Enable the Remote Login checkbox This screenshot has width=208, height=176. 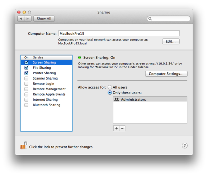pyautogui.click(x=27, y=84)
